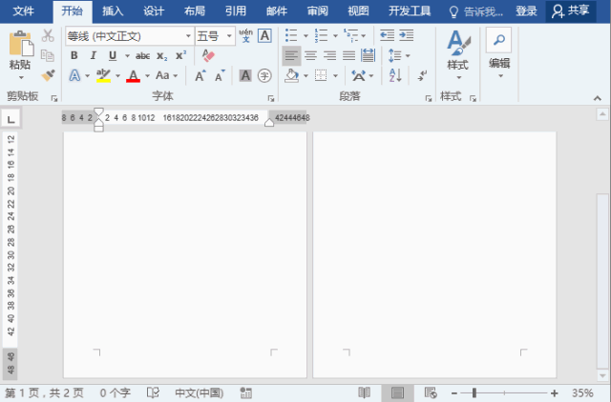Screen dimensions: 611x402
Task: Click the character shading A icon
Action: click(245, 75)
